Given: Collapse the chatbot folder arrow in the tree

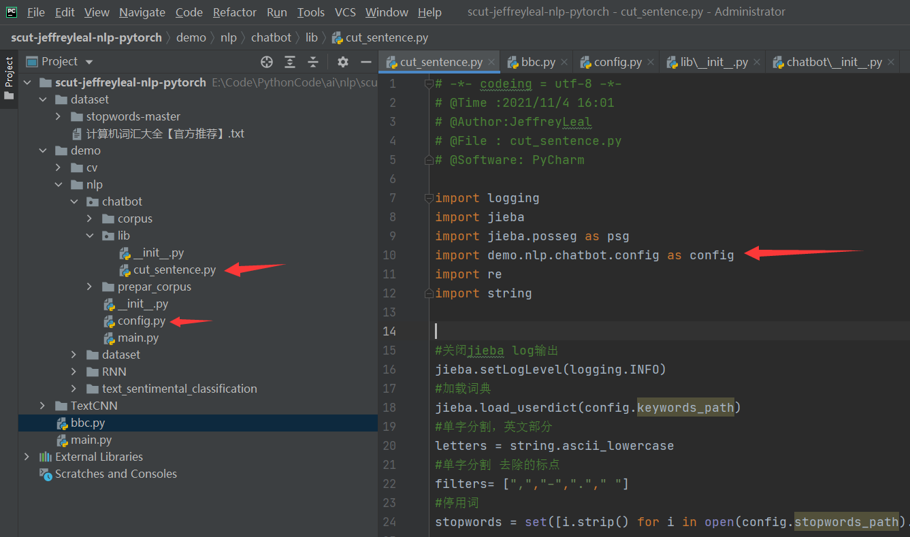Looking at the screenshot, I should pyautogui.click(x=74, y=202).
